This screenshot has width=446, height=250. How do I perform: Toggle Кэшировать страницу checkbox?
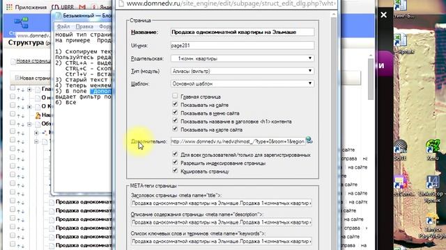click(x=175, y=171)
